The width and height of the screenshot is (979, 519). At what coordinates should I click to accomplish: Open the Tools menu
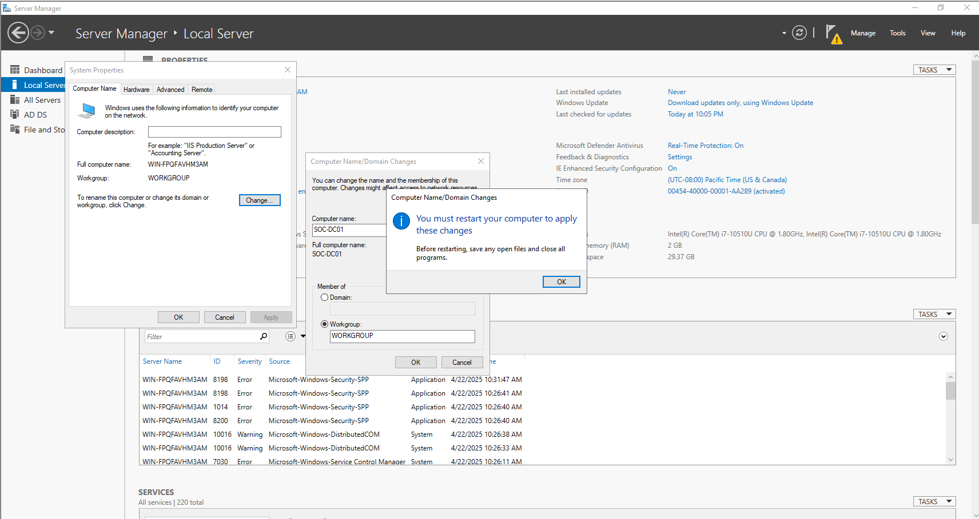(x=897, y=33)
